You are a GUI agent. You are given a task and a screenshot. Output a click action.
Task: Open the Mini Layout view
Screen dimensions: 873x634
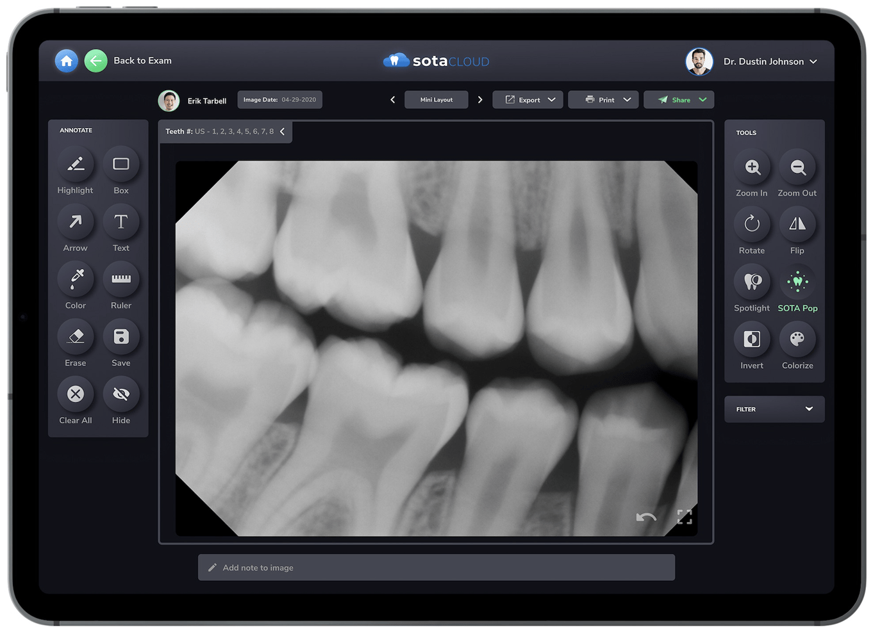click(436, 99)
